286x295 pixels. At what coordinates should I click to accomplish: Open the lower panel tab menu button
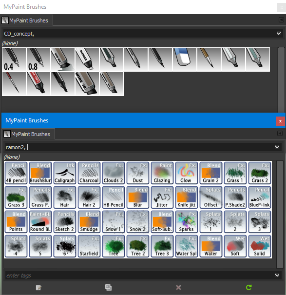[x=280, y=134]
